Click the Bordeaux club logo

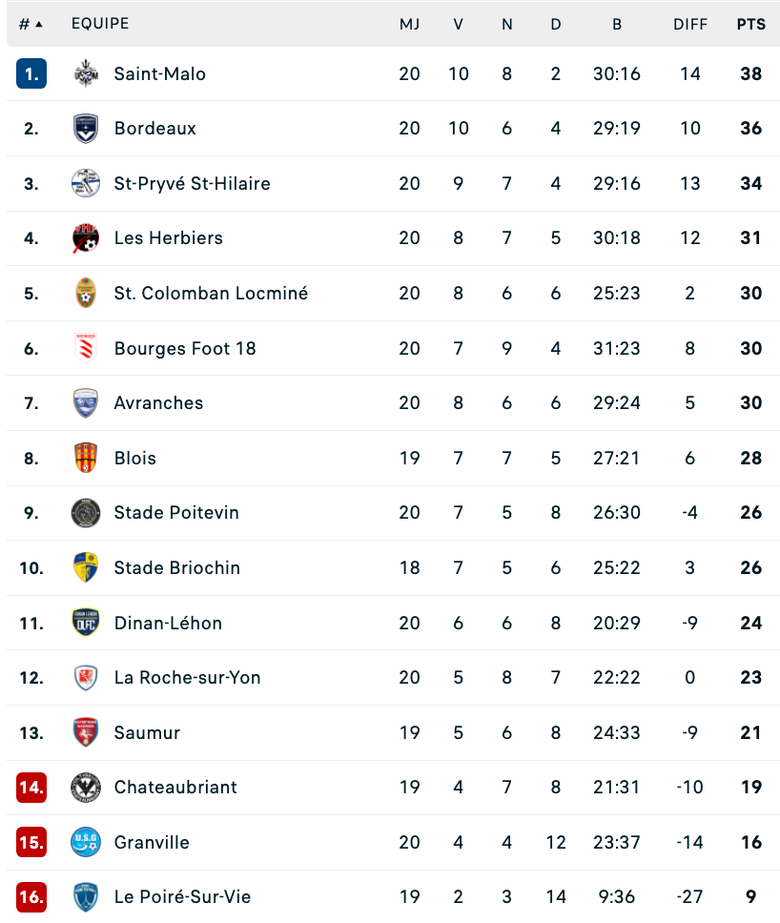tap(86, 129)
